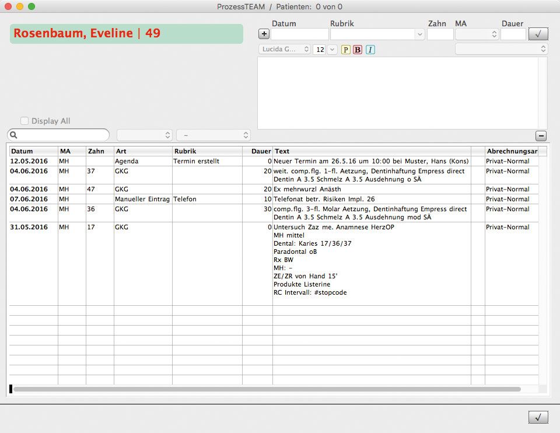The height and width of the screenshot is (433, 560).
Task: Click the magnifier icon in search field
Action: (x=13, y=135)
